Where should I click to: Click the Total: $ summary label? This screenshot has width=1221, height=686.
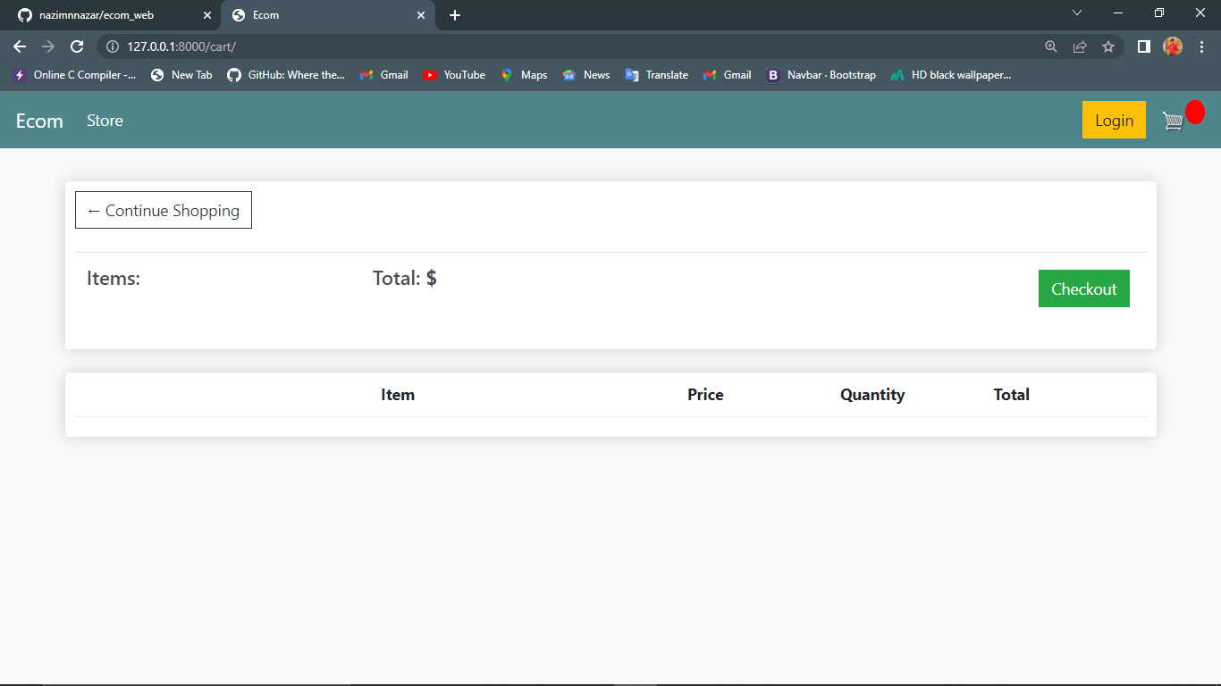pos(405,278)
